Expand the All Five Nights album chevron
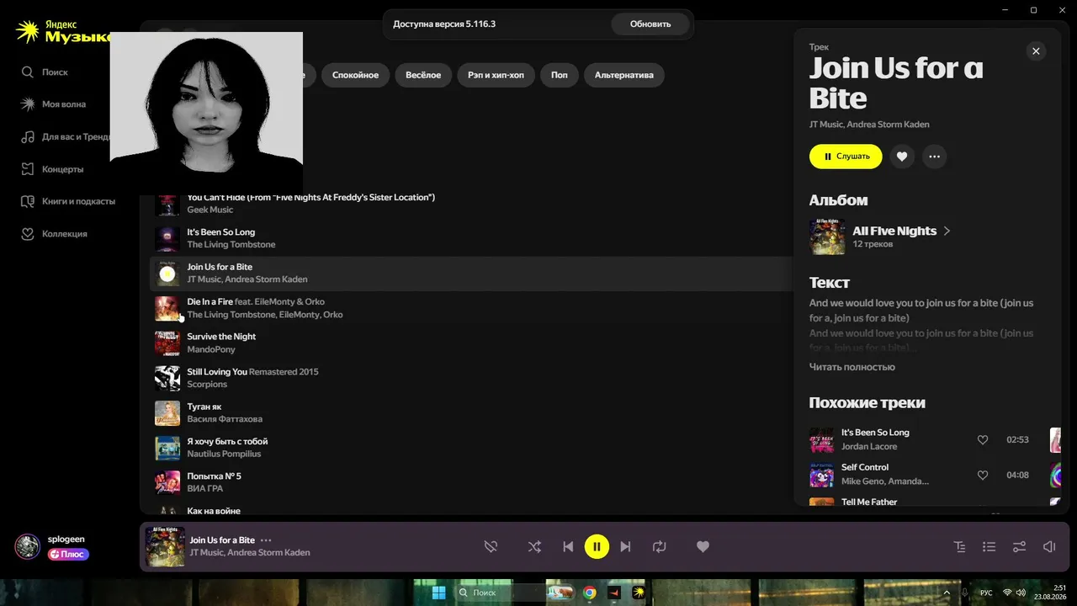The image size is (1077, 606). click(947, 231)
